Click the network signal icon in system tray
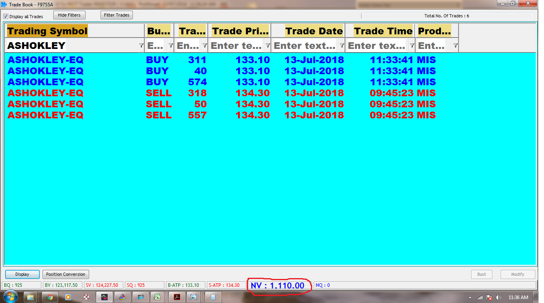This screenshot has width=544, height=303. tap(480, 297)
